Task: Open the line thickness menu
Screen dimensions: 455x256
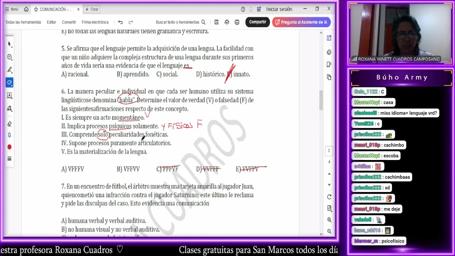Action: 10,159
